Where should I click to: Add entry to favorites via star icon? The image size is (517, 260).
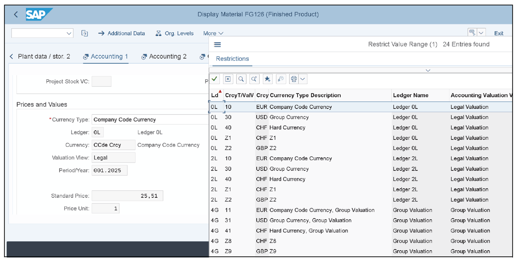coord(267,79)
